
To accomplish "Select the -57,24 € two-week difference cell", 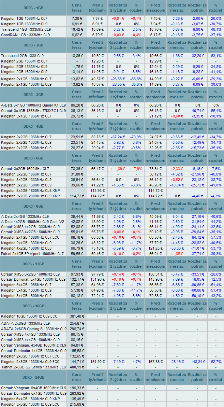I will pyautogui.click(x=118, y=137).
